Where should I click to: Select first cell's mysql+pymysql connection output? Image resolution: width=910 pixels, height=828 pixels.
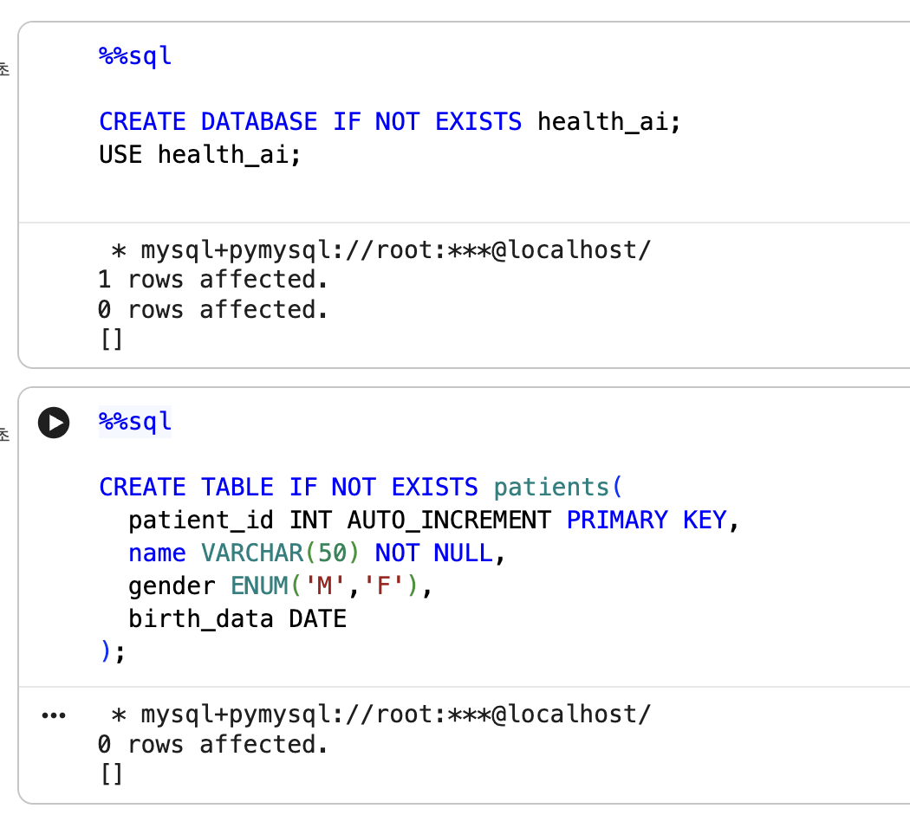click(x=381, y=250)
